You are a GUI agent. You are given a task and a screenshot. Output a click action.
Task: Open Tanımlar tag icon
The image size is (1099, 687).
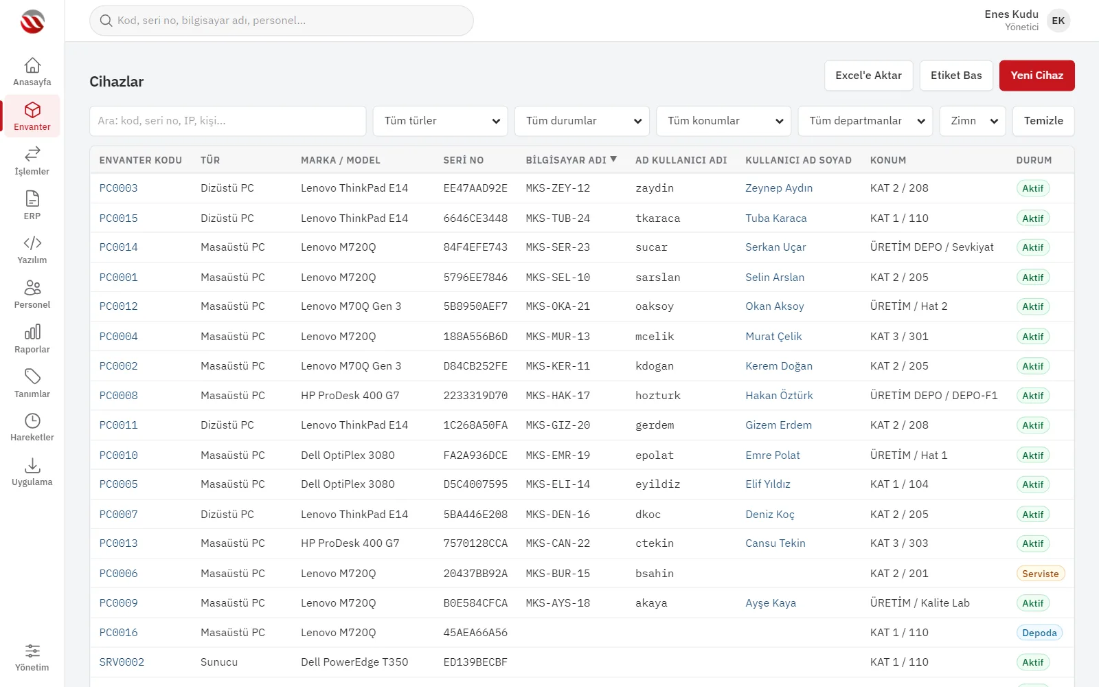[x=32, y=376]
